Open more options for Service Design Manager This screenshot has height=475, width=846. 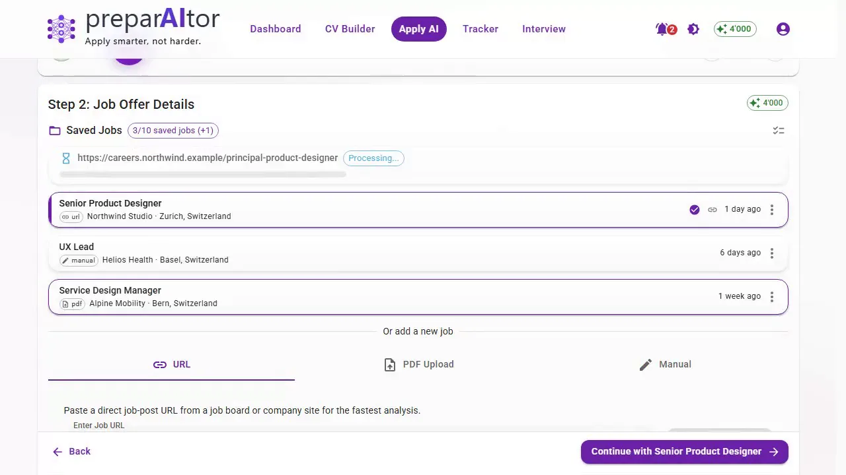coord(772,297)
